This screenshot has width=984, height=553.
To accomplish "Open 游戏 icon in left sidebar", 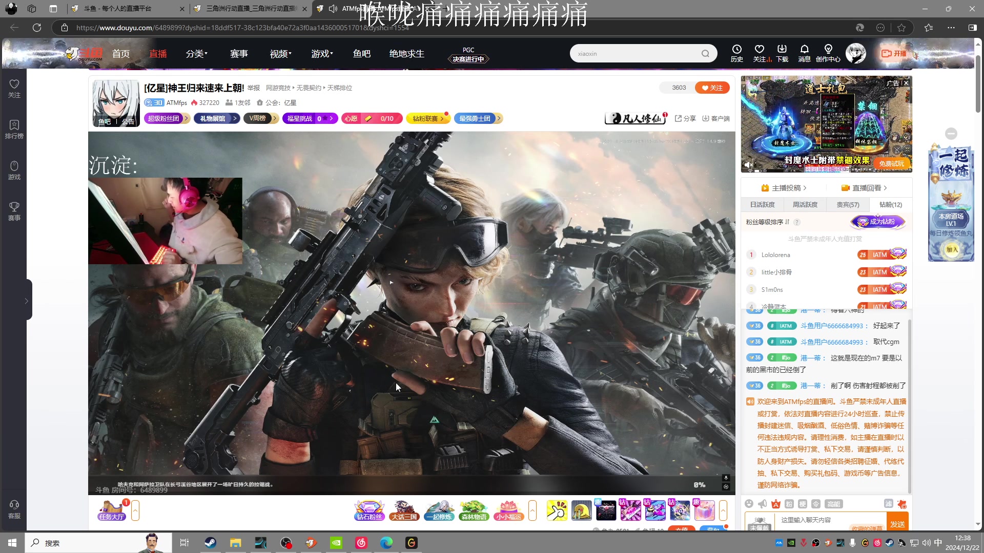I will coord(14,170).
